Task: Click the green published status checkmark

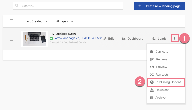Action: point(51,38)
